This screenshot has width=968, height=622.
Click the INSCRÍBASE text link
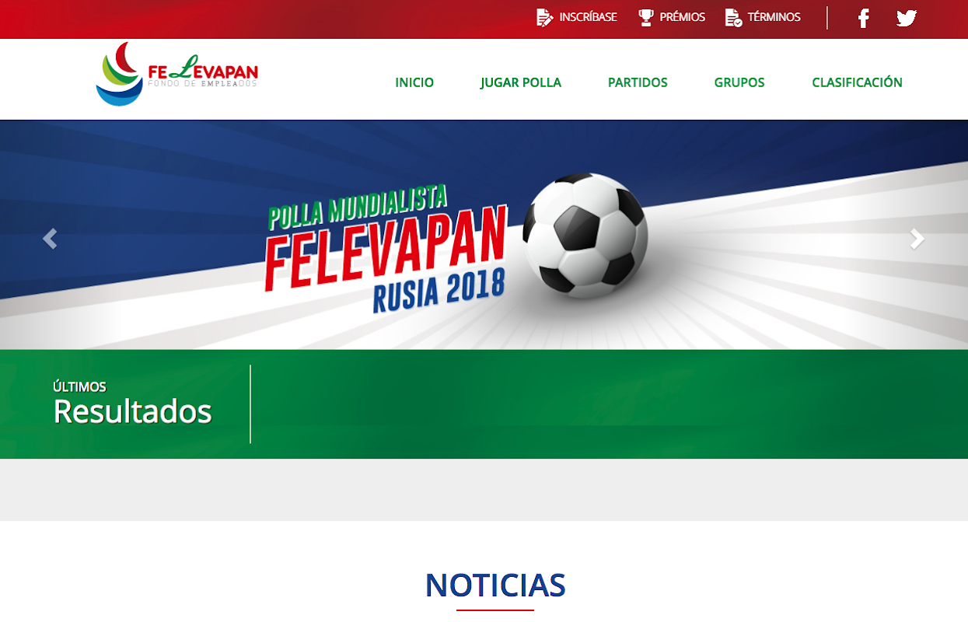coord(589,17)
